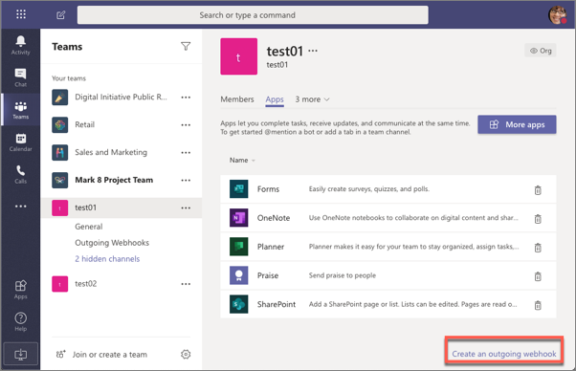Open the Outgoing Webhooks channel
This screenshot has height=371, width=576.
click(x=112, y=243)
